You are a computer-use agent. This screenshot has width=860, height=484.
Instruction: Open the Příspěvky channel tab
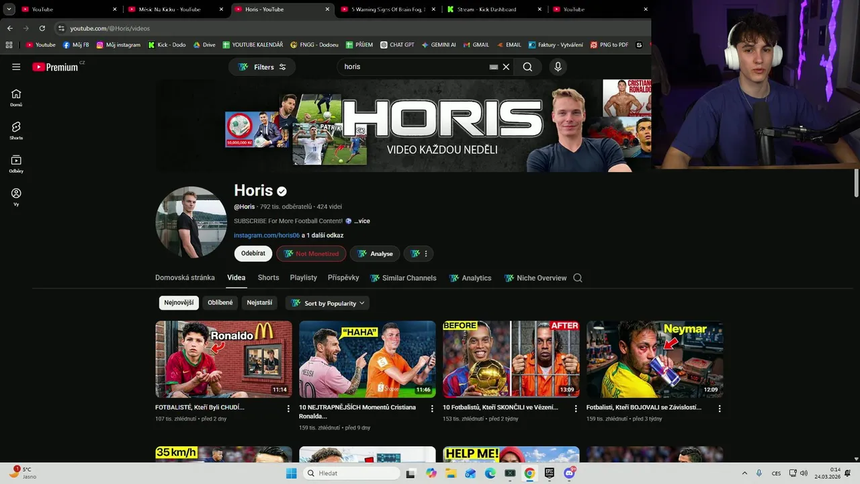pyautogui.click(x=343, y=278)
